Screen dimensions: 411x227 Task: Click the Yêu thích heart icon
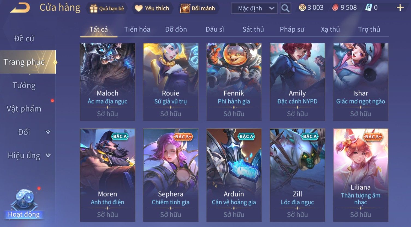(139, 8)
